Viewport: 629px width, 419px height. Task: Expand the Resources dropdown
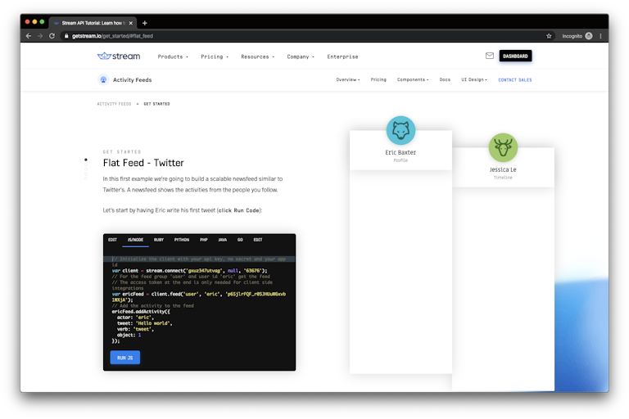coord(257,56)
